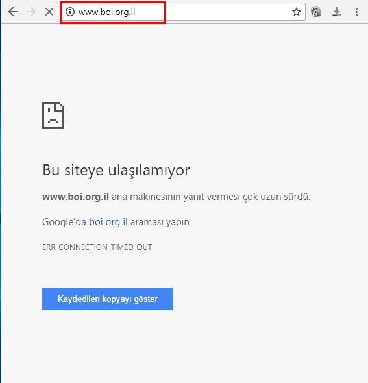Click the sad page error icon
Screen dimensions: 368x383
click(53, 116)
